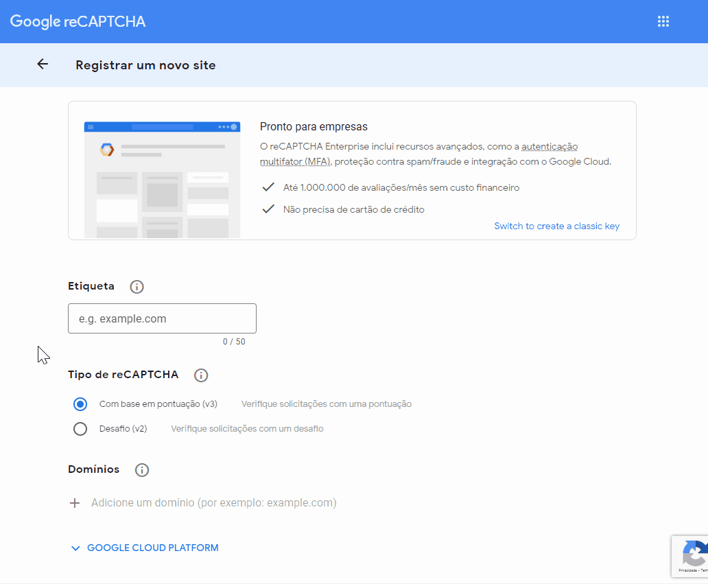Focus the Etiqueta label input field
The image size is (708, 584).
pos(162,318)
